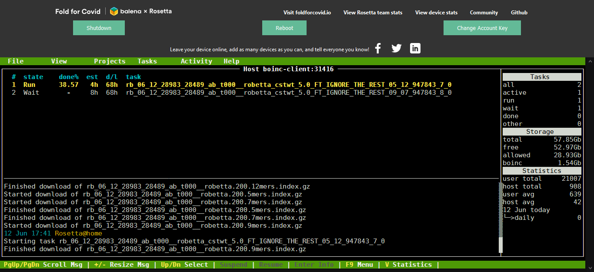The image size is (594, 272).
Task: Click the Facebook share icon
Action: pos(378,49)
